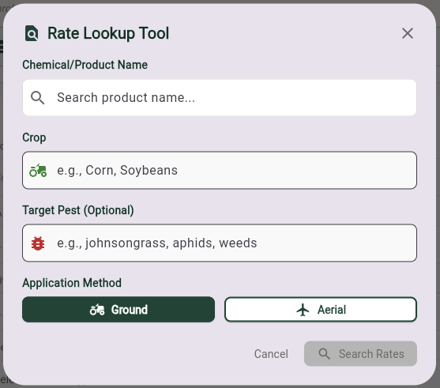Click the green tractor icon in Crop field
The height and width of the screenshot is (388, 440).
[x=38, y=171]
